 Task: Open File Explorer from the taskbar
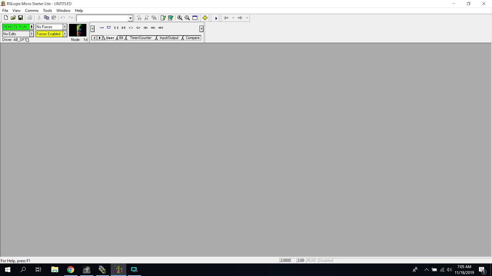55,270
